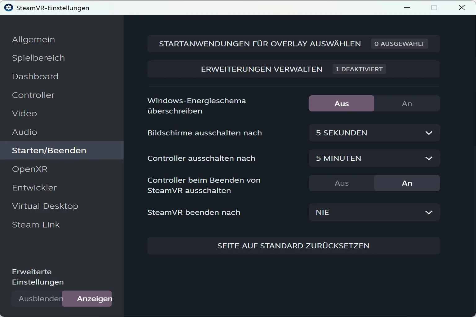Open Erweiterungen verwalten
The width and height of the screenshot is (476, 317).
pos(293,69)
